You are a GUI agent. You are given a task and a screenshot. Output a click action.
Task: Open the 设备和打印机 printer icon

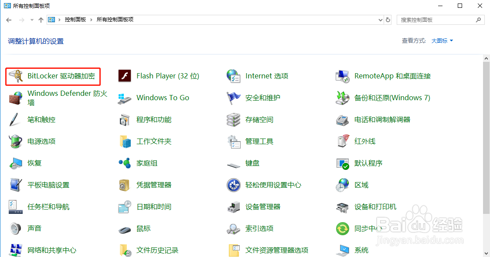tap(343, 207)
